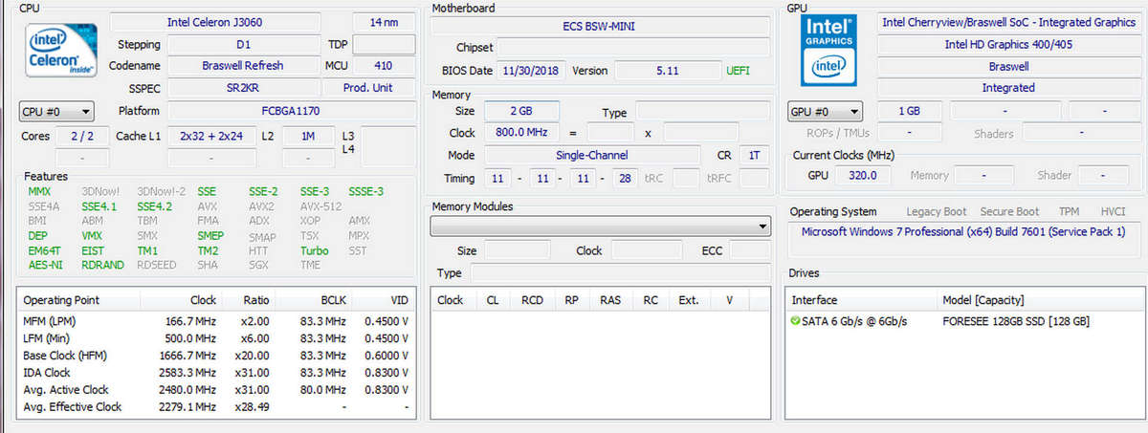Expand the Memory Modules dropdown list
The image size is (1148, 433).
(601, 227)
